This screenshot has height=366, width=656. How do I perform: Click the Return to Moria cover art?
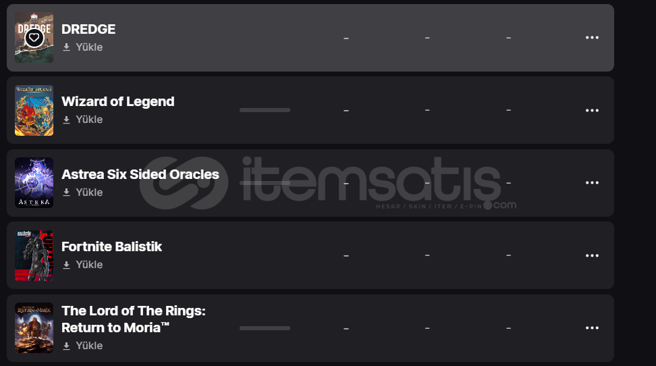click(34, 328)
